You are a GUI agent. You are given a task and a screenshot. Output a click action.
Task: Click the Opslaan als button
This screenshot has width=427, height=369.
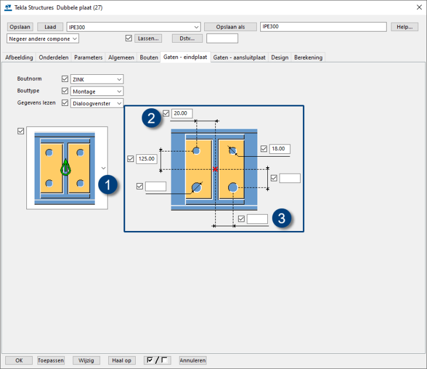tap(230, 27)
